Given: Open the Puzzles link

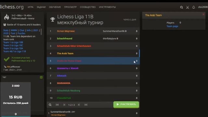Looking at the screenshot, I should point(21,33).
